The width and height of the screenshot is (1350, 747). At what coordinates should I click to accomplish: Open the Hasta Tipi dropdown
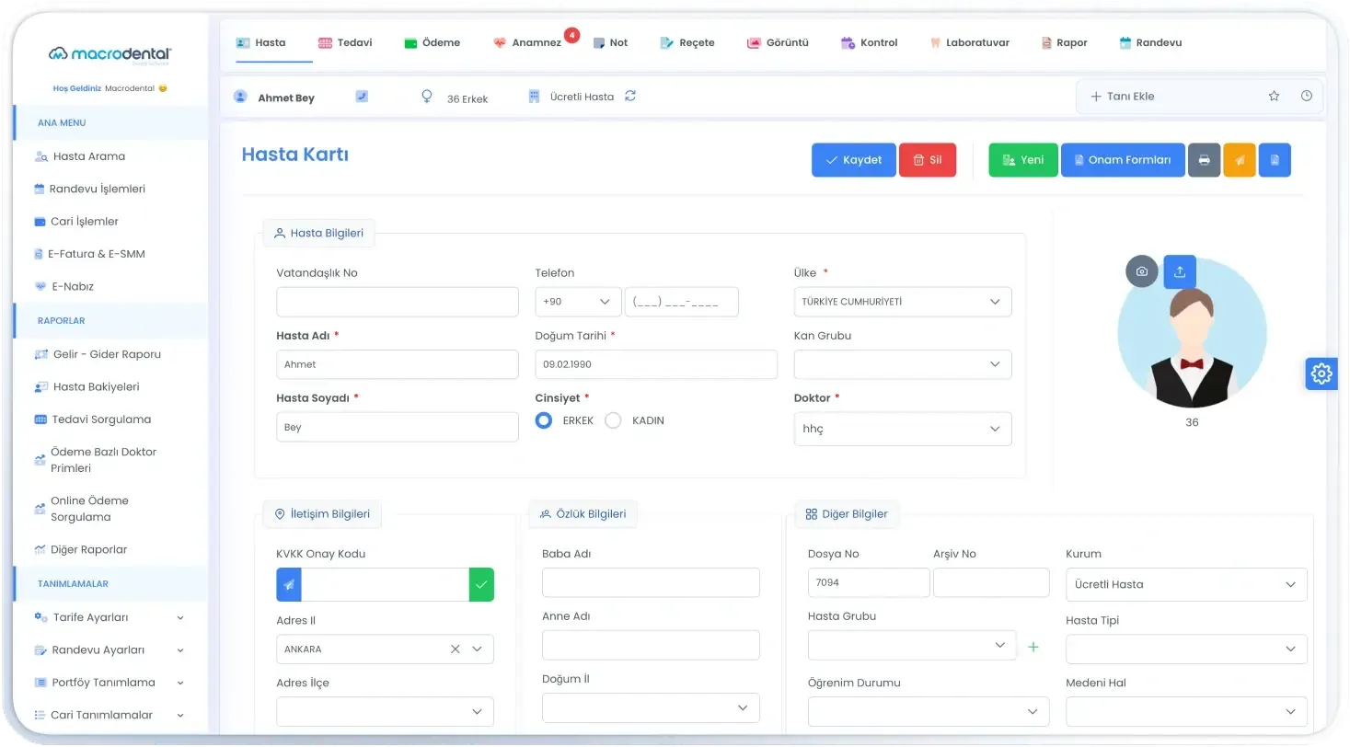click(x=1186, y=649)
